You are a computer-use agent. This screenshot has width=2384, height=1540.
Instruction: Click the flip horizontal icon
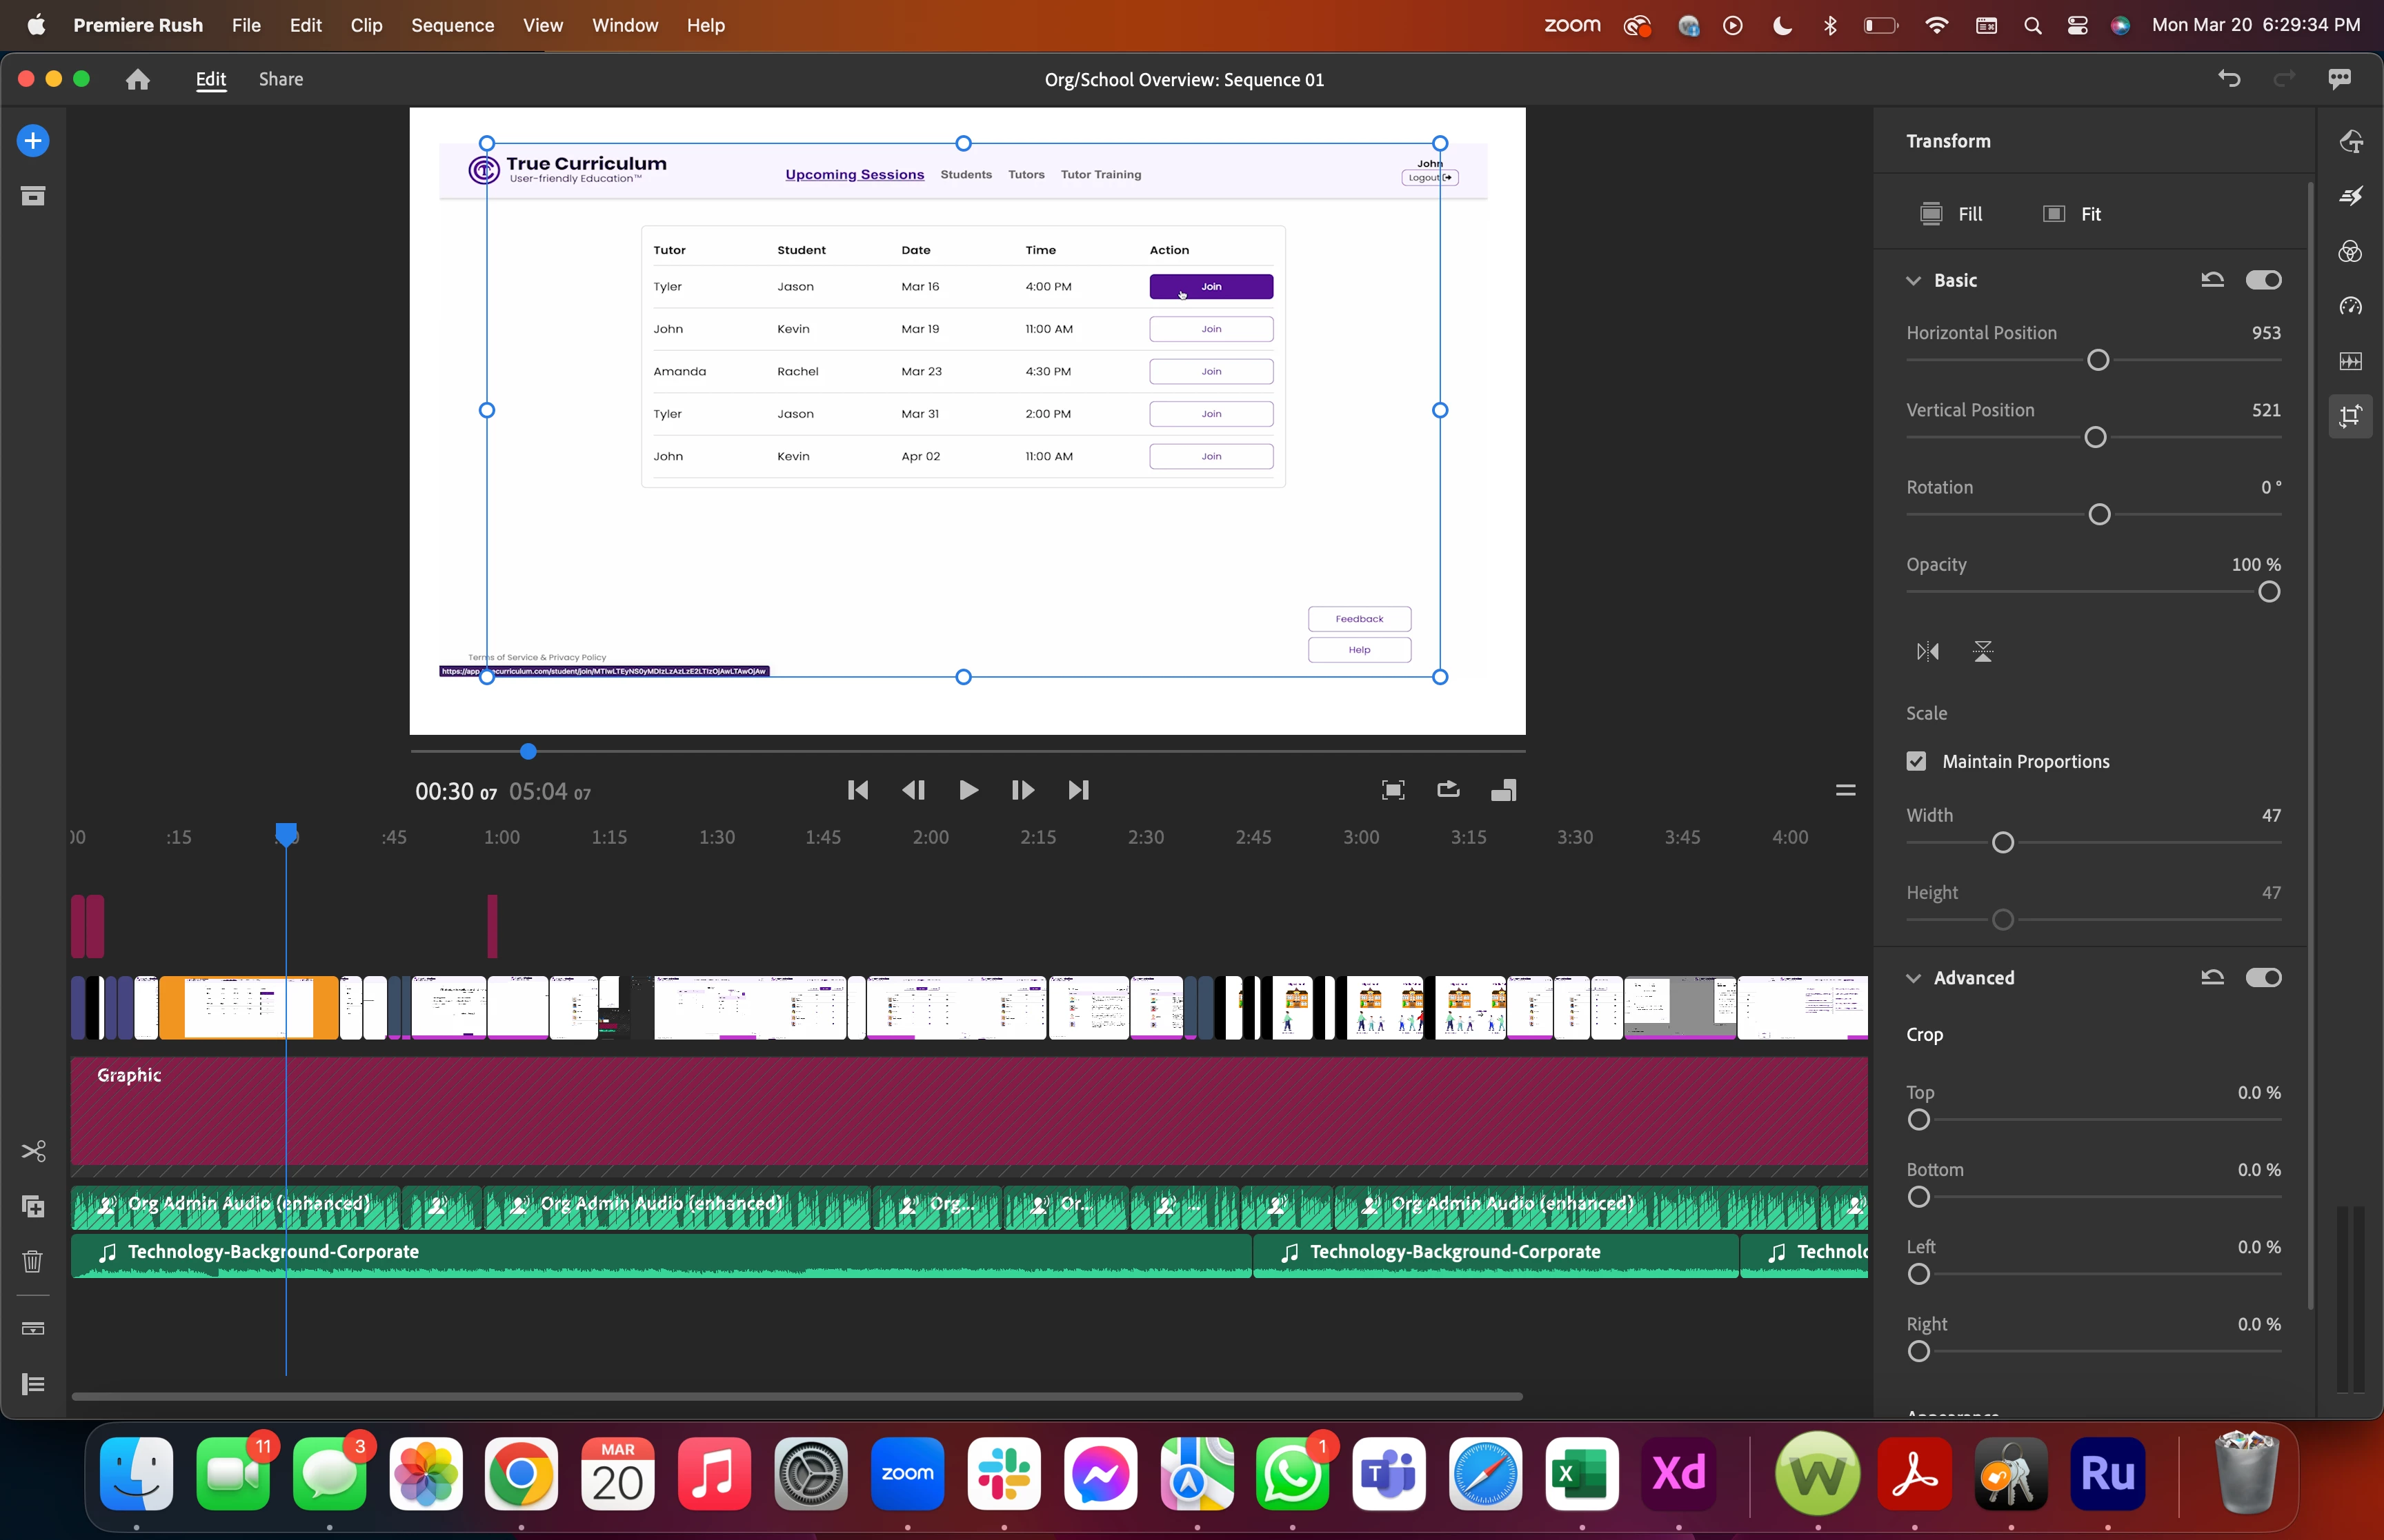click(x=1928, y=652)
